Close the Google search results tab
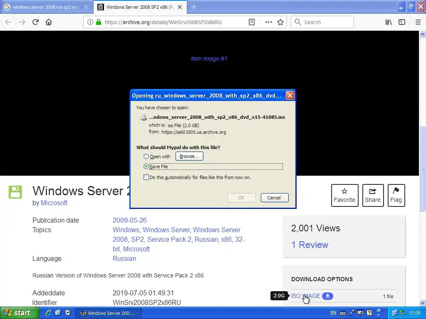 [86, 7]
